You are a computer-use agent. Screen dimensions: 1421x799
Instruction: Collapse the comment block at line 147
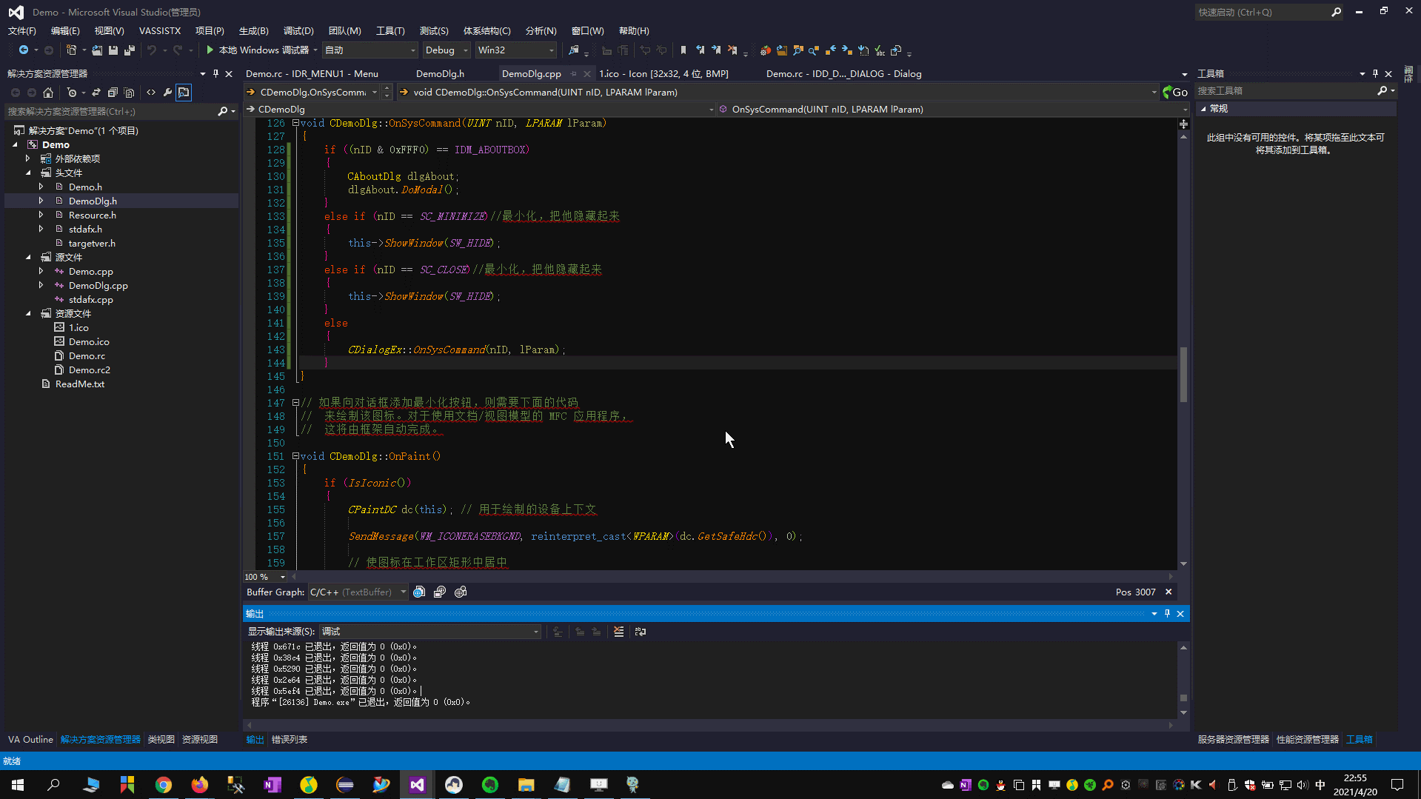[x=295, y=403]
